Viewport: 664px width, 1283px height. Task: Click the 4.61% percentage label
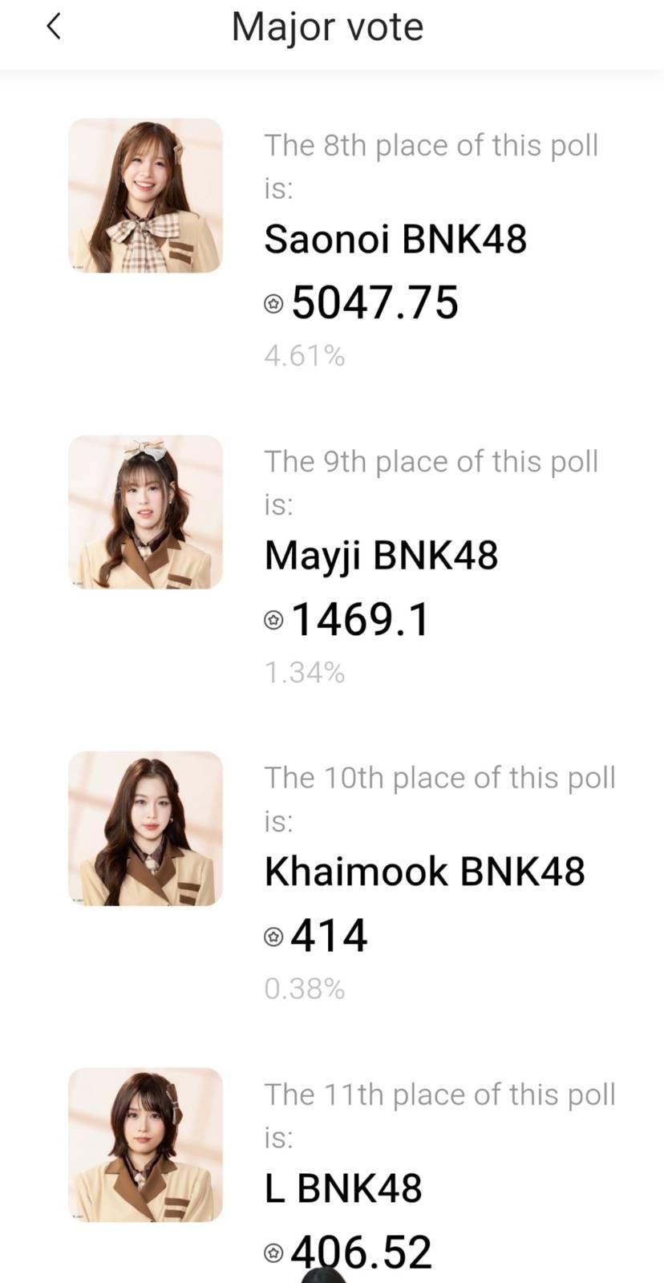304,355
